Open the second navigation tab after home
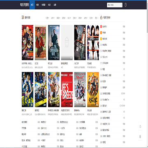Image resolution: width=148 pixels, height=148 pixels. [44, 5]
